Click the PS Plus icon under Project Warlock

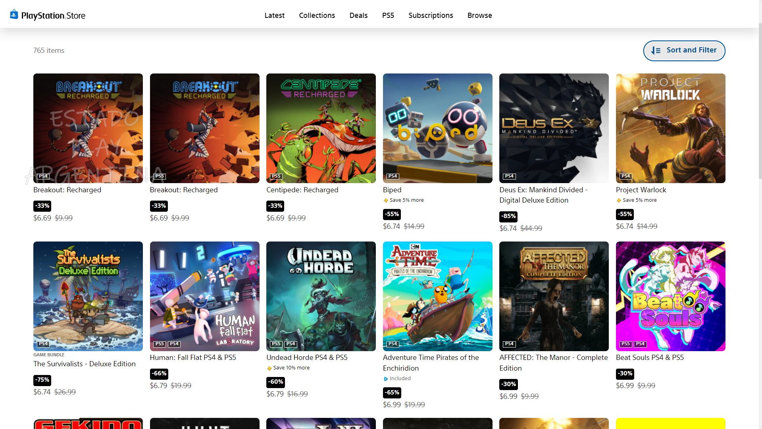click(619, 200)
